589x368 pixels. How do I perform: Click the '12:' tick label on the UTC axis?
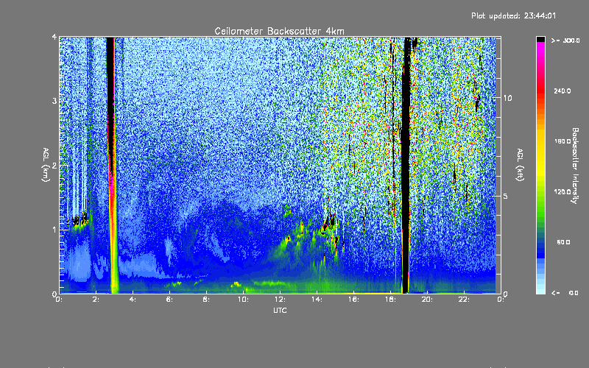click(x=280, y=300)
